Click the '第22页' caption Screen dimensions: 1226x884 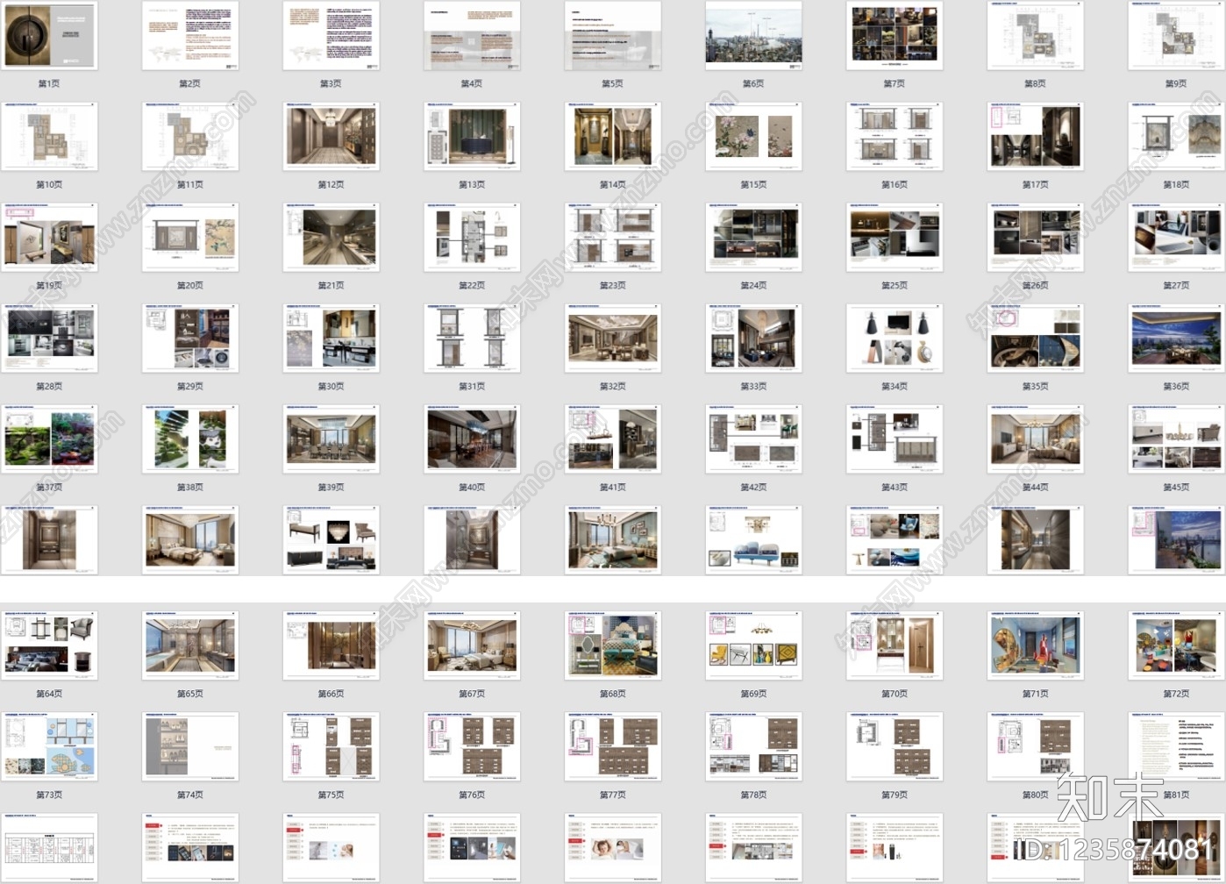tap(472, 285)
